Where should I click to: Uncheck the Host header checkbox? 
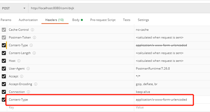[4, 61]
